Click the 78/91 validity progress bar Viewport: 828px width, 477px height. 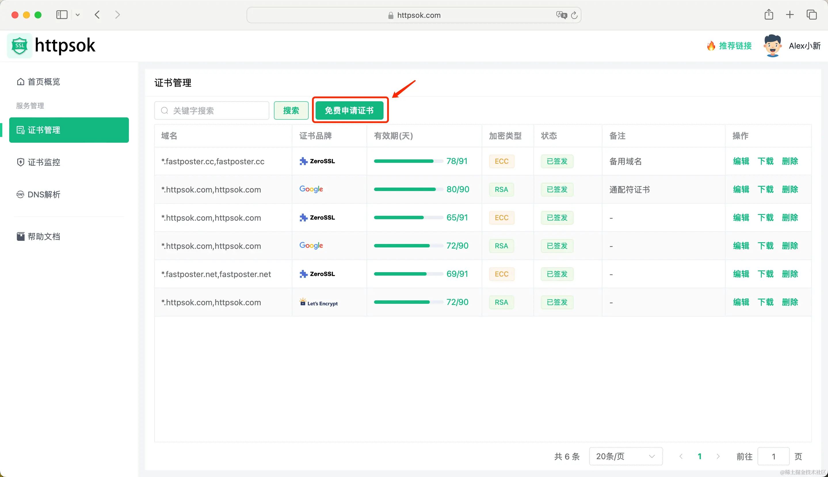point(408,161)
